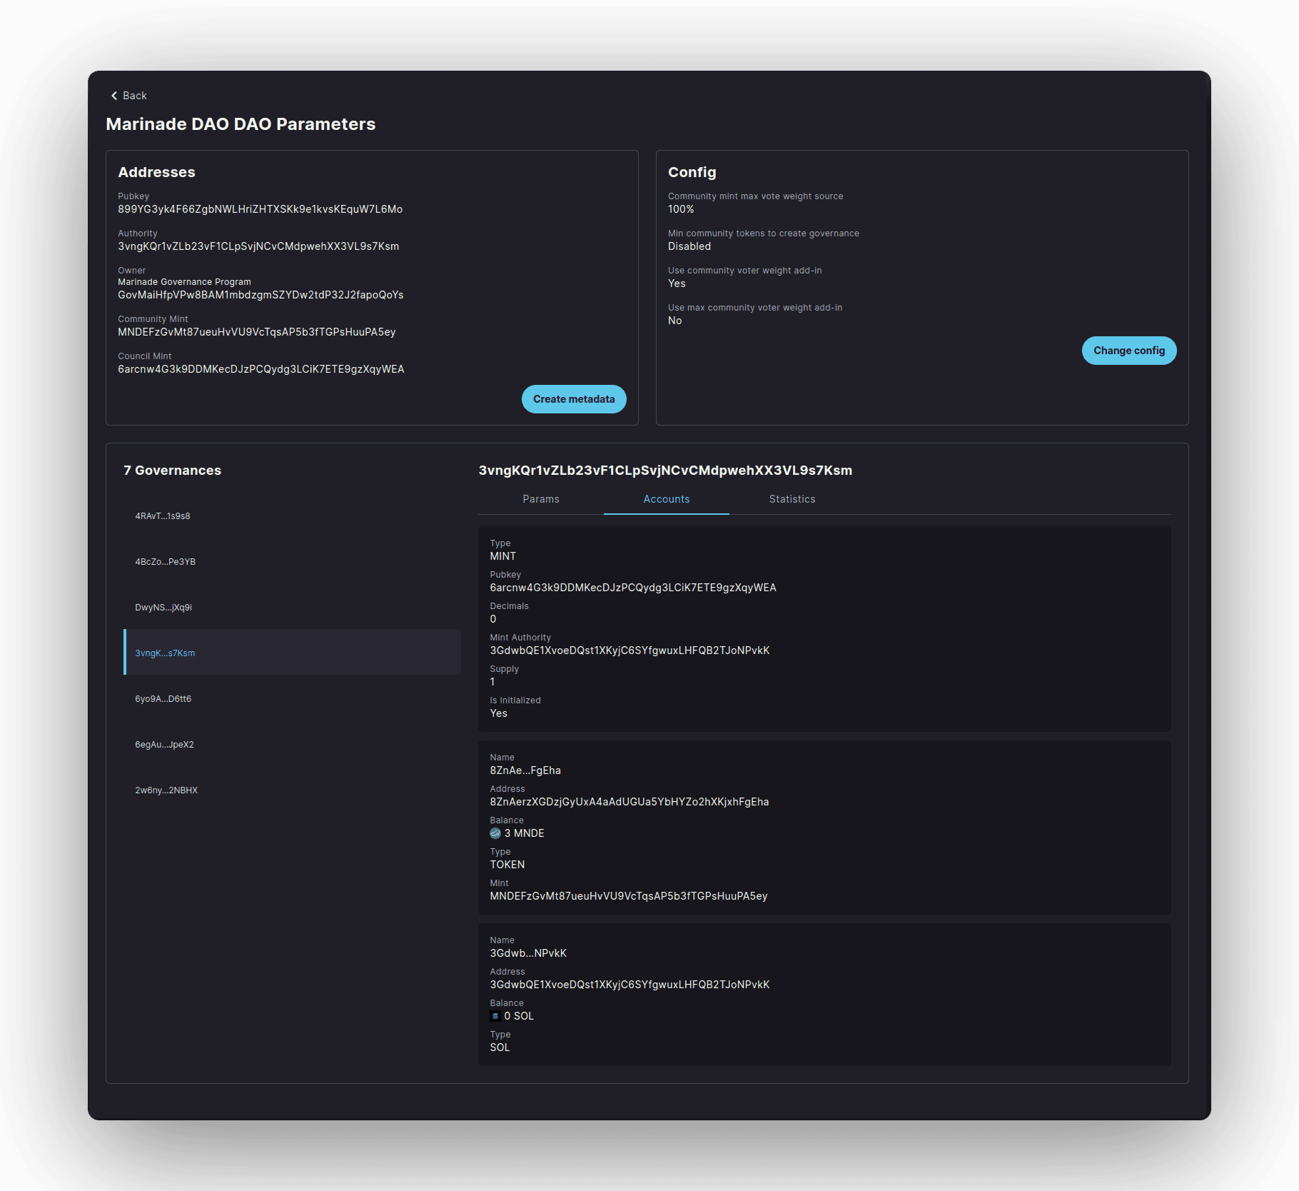The image size is (1299, 1191).
Task: Click the Mint MNDEFzGvMt87... in token card
Action: coord(629,896)
